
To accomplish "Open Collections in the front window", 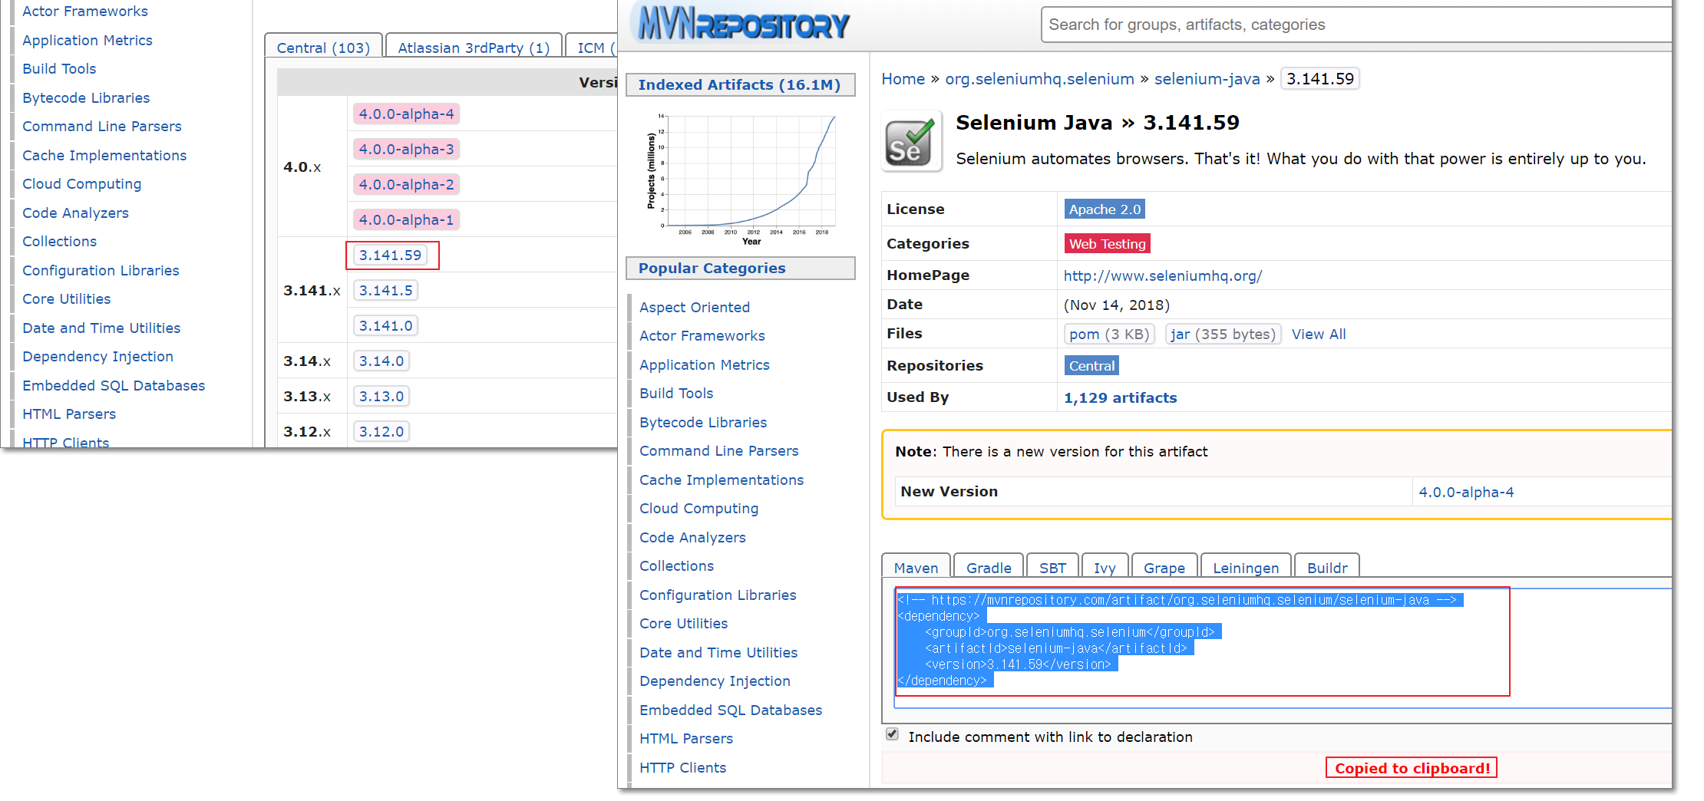I will pyautogui.click(x=676, y=565).
